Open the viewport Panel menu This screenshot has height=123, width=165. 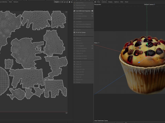pos(126,2)
